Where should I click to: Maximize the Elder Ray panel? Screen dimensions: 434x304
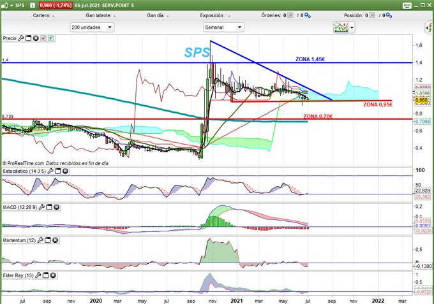(46, 275)
